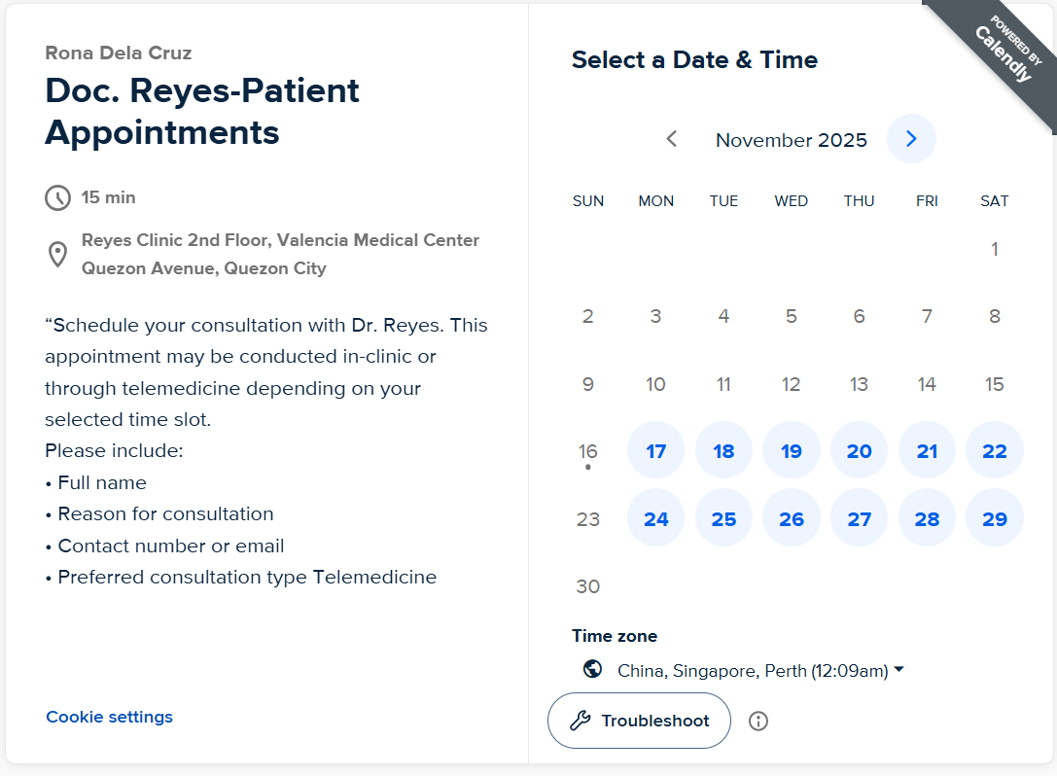Viewport: 1057px width, 776px height.
Task: Choose November 20 date
Action: [859, 450]
